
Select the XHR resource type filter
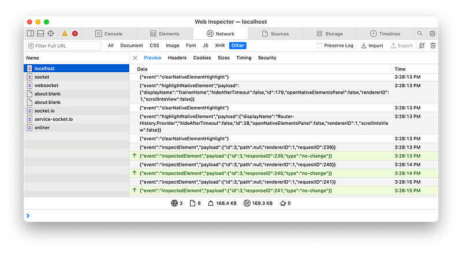click(219, 46)
